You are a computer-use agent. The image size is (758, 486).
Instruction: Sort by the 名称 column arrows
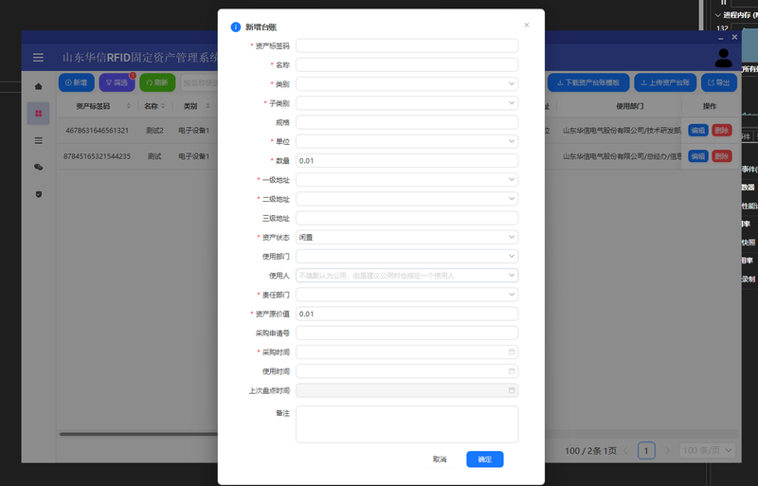pos(163,106)
